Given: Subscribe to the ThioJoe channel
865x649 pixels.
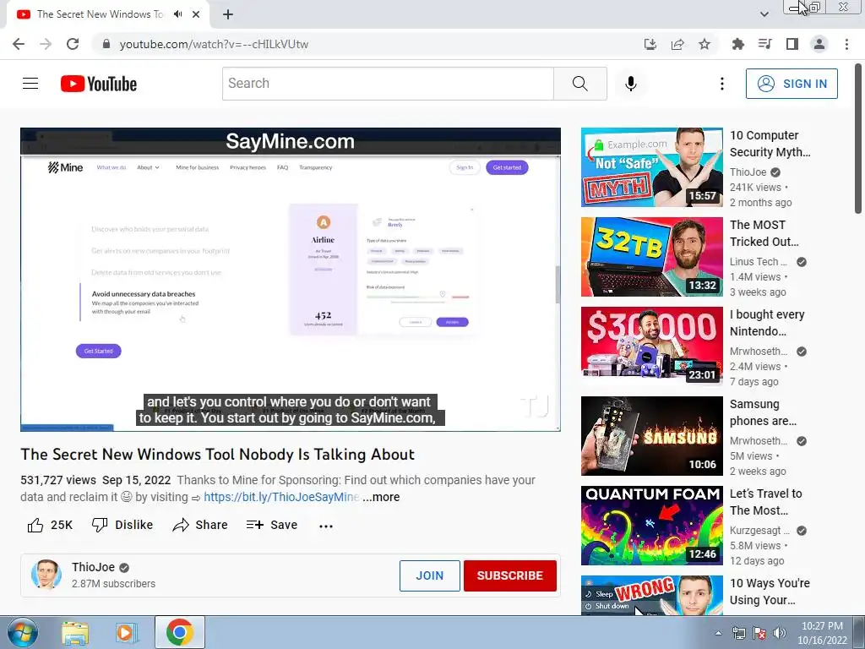Looking at the screenshot, I should (509, 575).
